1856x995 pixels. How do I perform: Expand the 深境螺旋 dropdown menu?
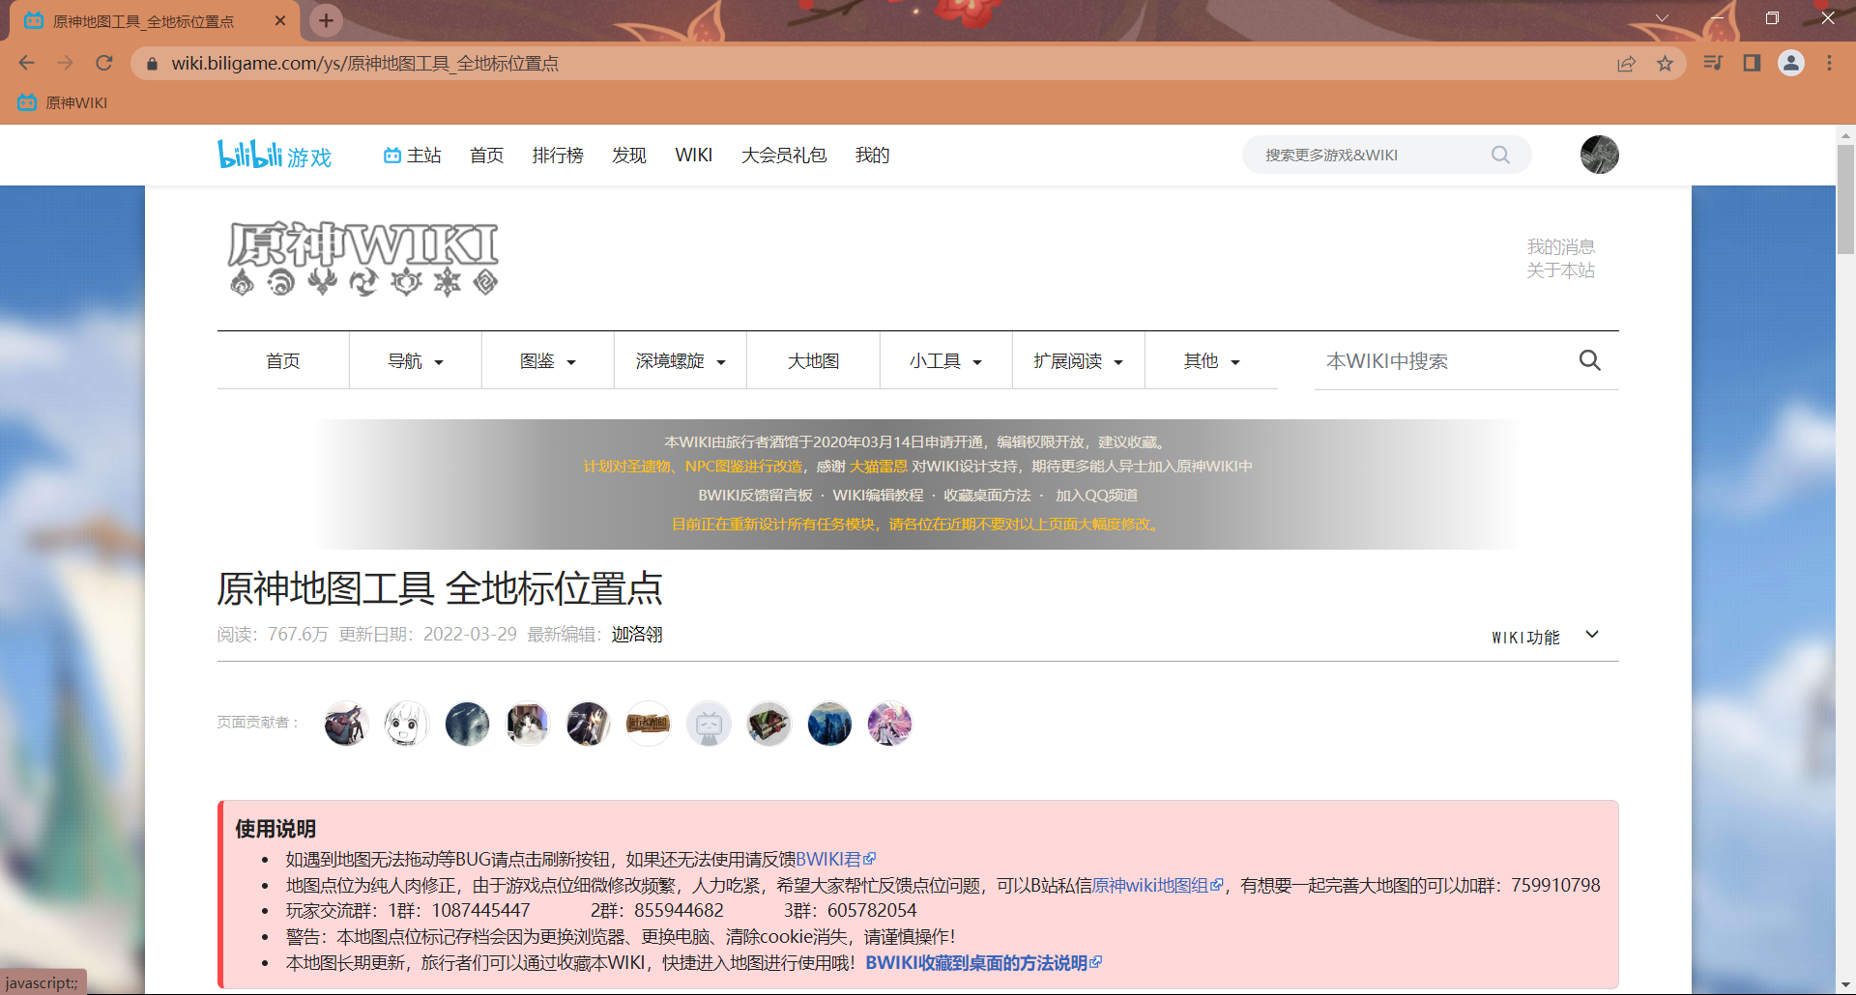click(x=681, y=360)
